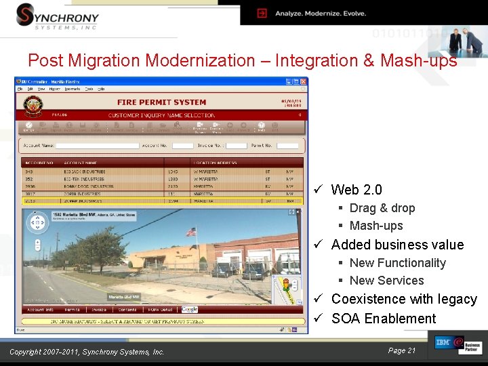Viewport: 488px width, 366px height.
Task: Click the Refresh globe toolbar icon
Action: [x=69, y=127]
